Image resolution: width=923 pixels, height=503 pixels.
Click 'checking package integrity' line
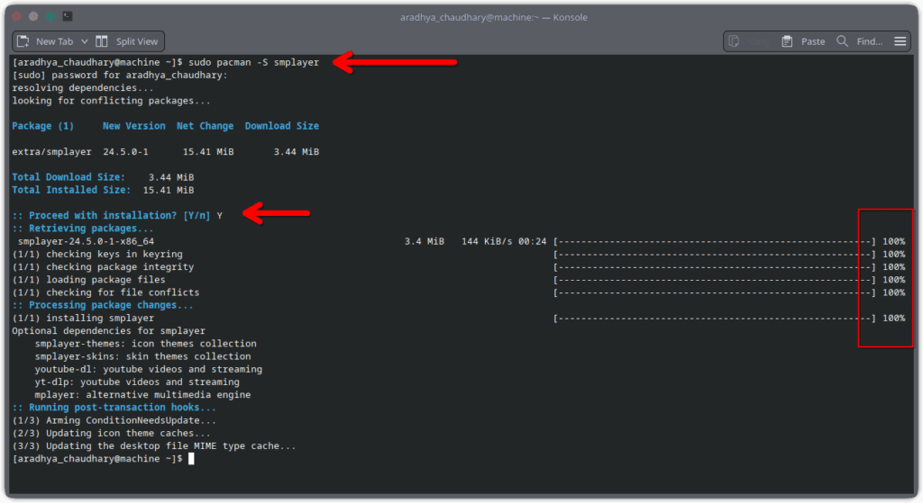120,267
